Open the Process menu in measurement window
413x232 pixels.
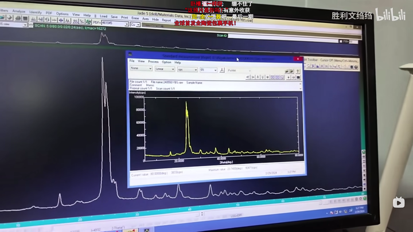(x=153, y=61)
